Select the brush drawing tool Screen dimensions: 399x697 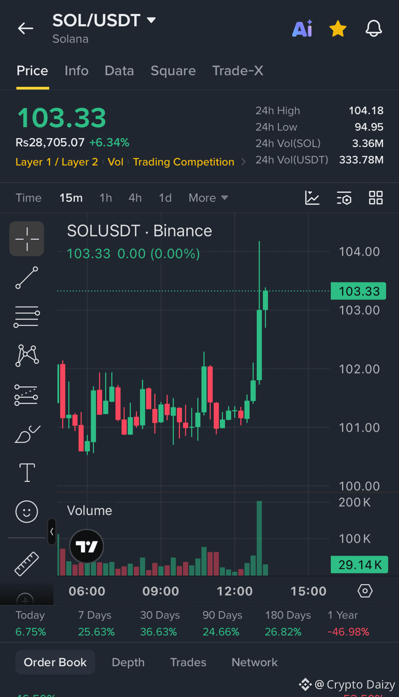(27, 434)
